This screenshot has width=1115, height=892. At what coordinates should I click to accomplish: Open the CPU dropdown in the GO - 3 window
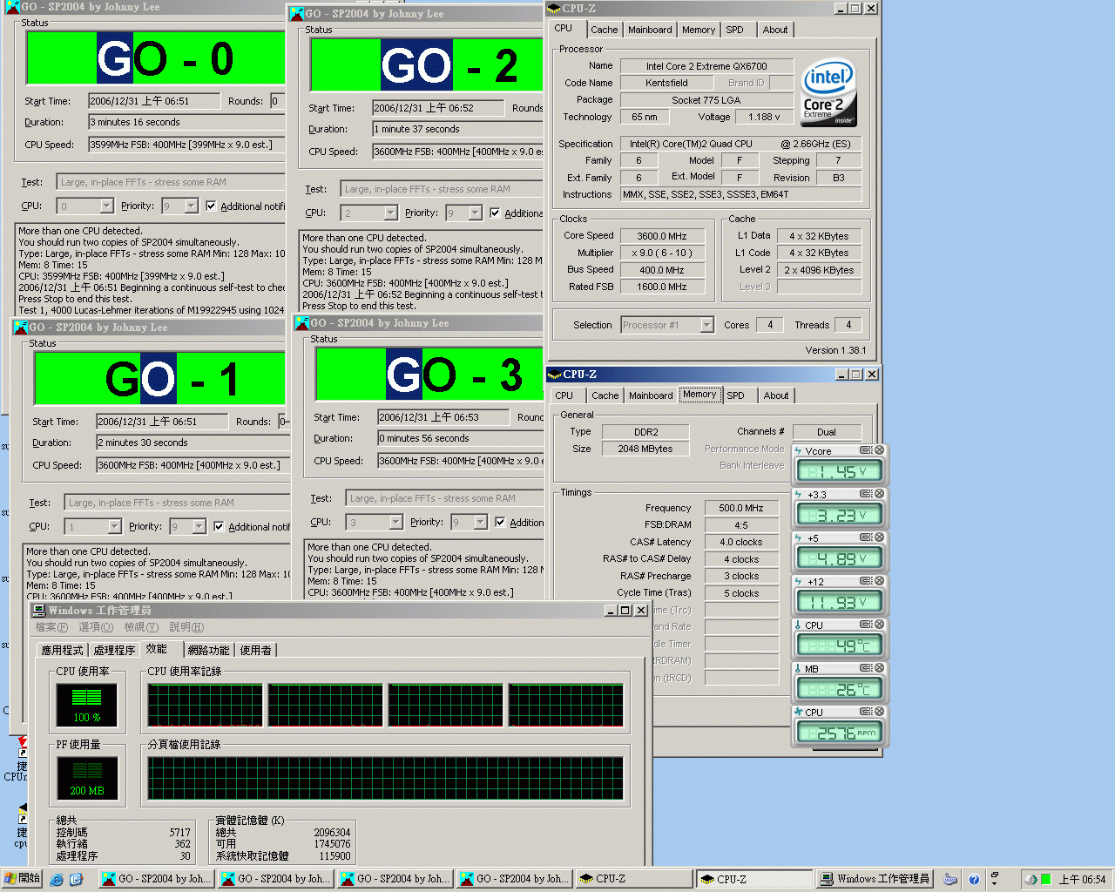pyautogui.click(x=395, y=523)
